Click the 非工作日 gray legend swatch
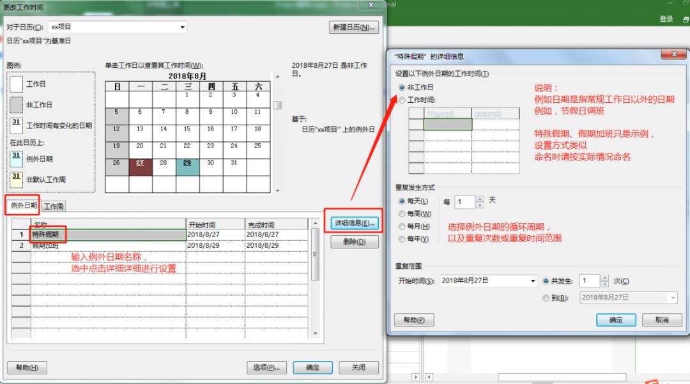Viewport: 690px width, 384px height. (16, 105)
